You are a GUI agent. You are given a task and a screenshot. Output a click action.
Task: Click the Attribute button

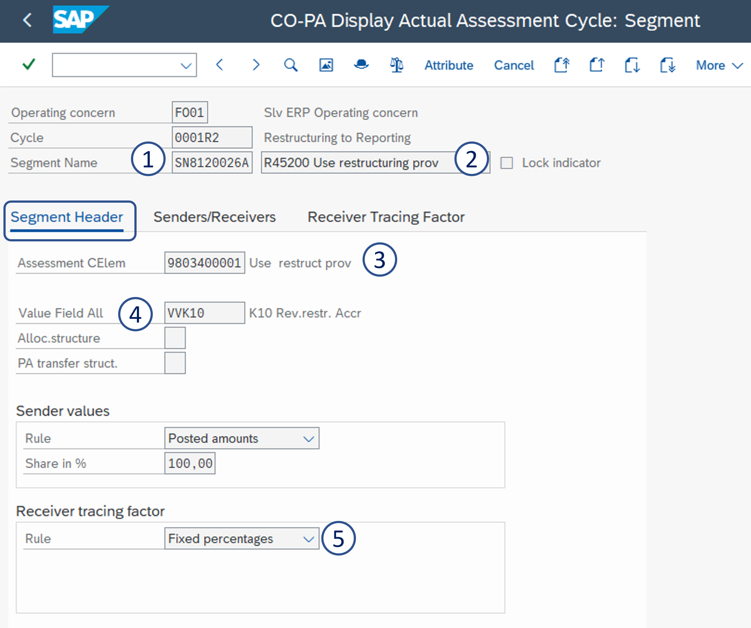coord(448,65)
